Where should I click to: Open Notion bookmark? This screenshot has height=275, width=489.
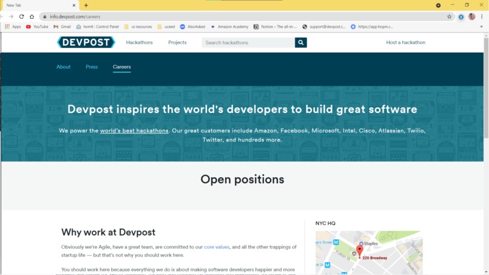coord(275,27)
